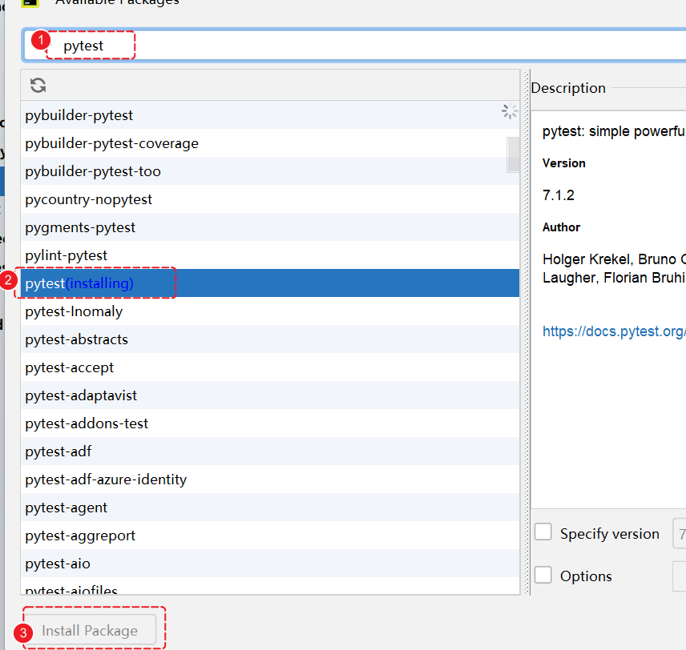Select pytest-abstracts package
The width and height of the screenshot is (686, 650).
point(269,339)
